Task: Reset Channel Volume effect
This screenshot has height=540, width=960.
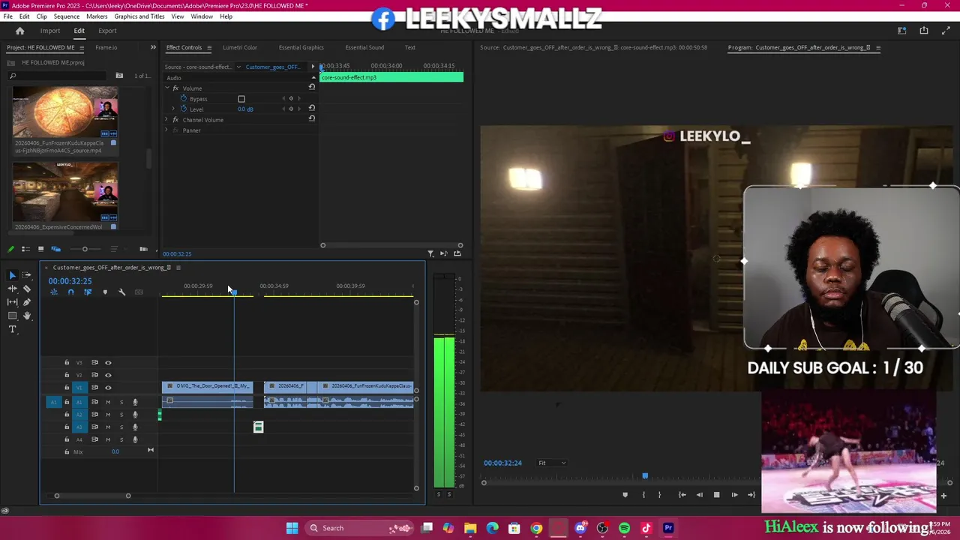Action: 311,118
